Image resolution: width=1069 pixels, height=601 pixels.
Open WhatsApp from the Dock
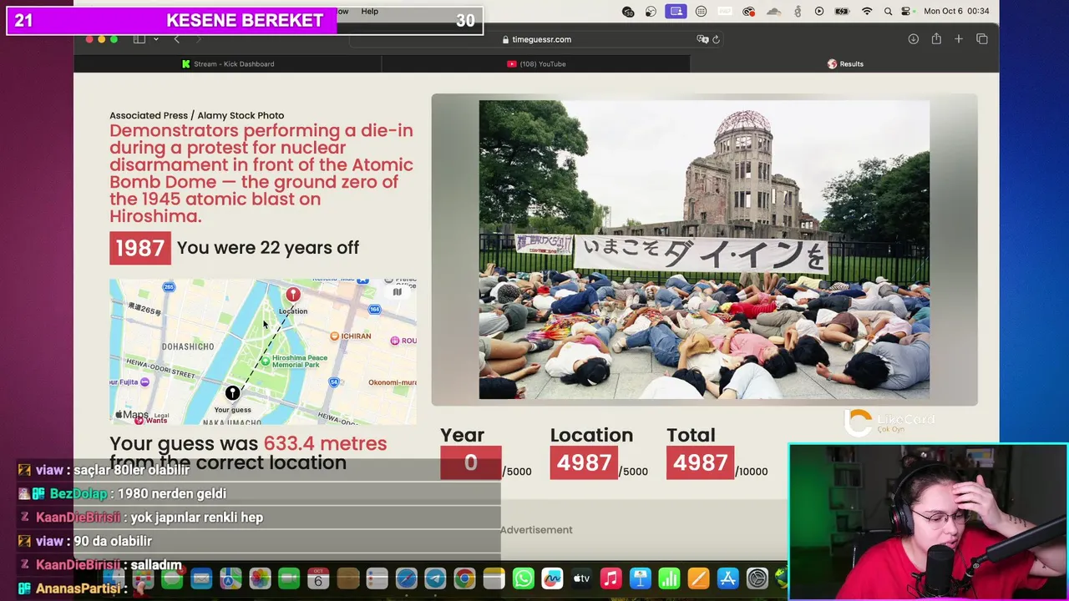click(524, 578)
